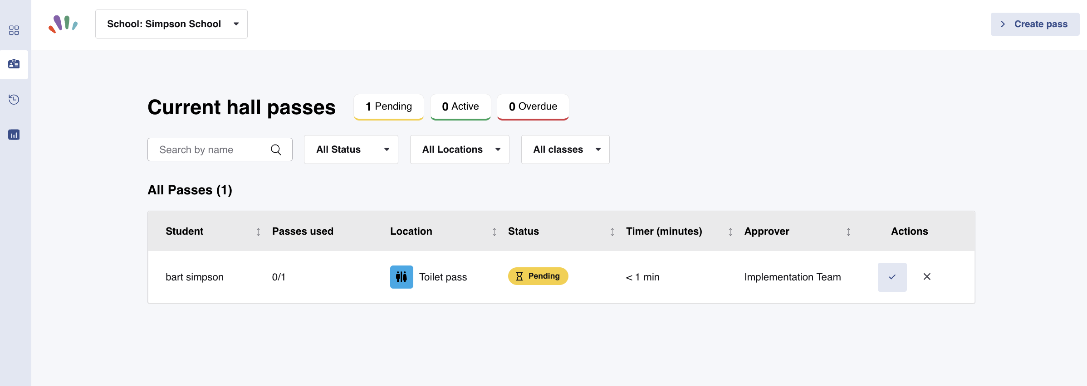The height and width of the screenshot is (386, 1087).
Task: Open the reports bar chart sidebar icon
Action: (x=14, y=135)
